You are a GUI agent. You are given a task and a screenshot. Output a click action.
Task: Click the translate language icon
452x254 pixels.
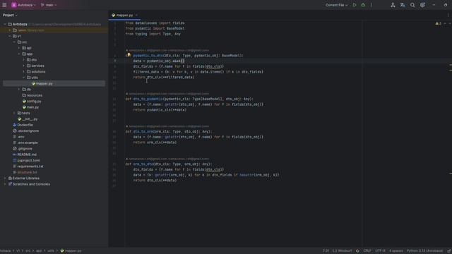point(403,5)
